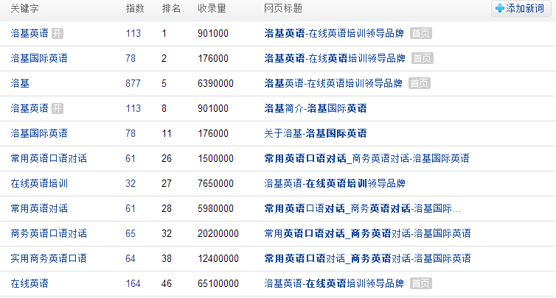The height and width of the screenshot is (298, 556).
Task: Open keyword 常用英语口语对话
Action: [49, 158]
